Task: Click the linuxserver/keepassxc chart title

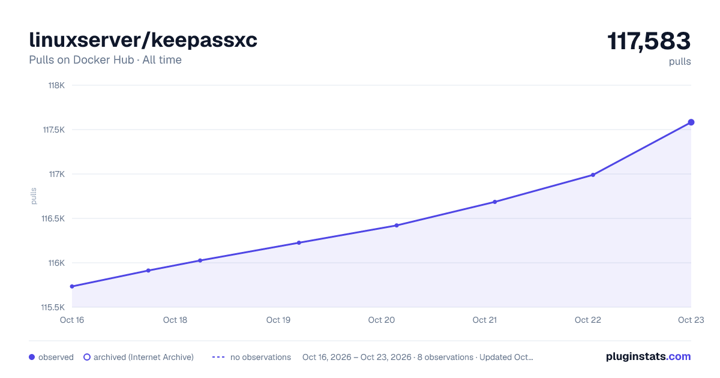Action: click(x=143, y=40)
